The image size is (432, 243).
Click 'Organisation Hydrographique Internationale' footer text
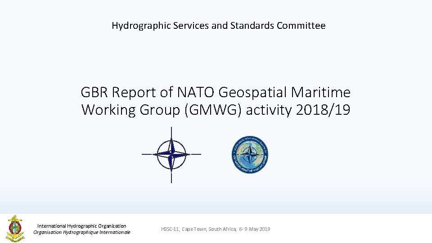tap(82, 232)
